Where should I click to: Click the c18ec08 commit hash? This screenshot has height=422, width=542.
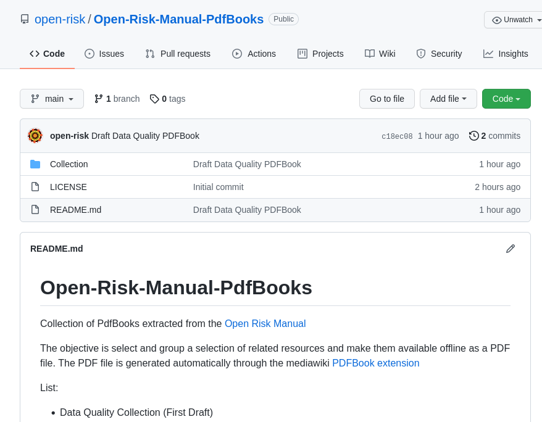click(x=396, y=136)
